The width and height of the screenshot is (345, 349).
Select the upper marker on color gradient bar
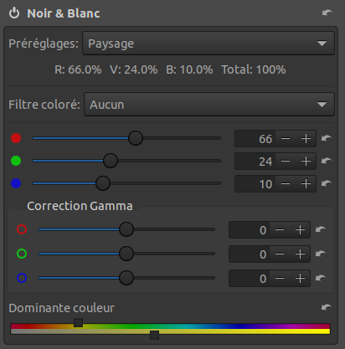[78, 323]
